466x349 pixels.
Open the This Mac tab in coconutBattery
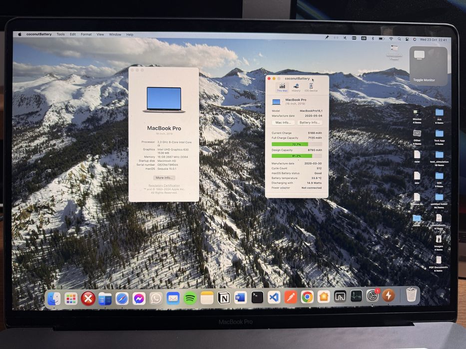pos(282,88)
